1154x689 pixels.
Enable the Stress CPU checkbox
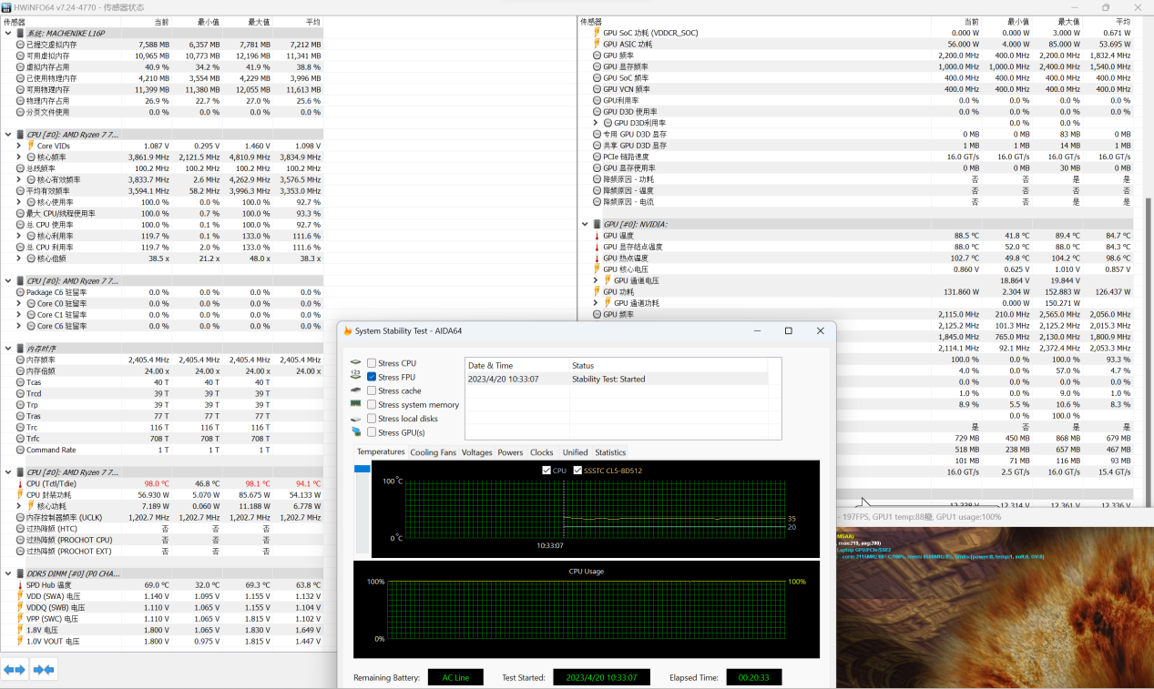click(x=372, y=363)
